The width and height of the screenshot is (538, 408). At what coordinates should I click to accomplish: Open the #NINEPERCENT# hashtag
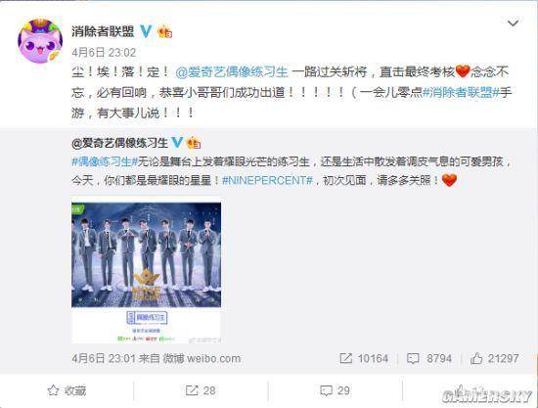click(267, 180)
